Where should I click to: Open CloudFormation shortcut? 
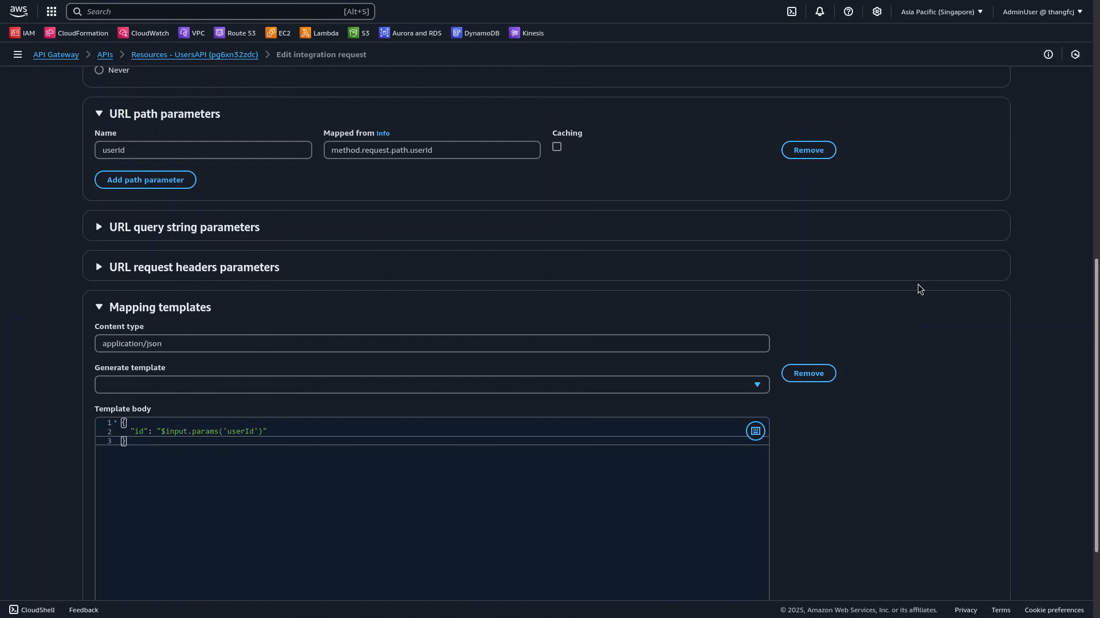[76, 33]
